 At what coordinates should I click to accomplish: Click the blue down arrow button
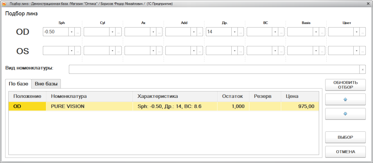tap(345, 114)
